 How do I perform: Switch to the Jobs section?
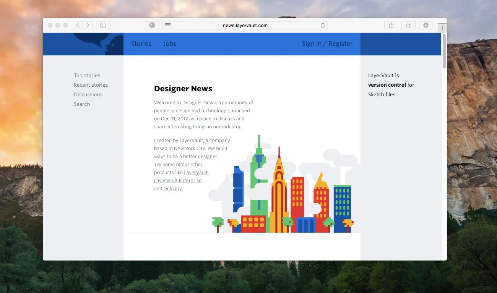[x=170, y=44]
